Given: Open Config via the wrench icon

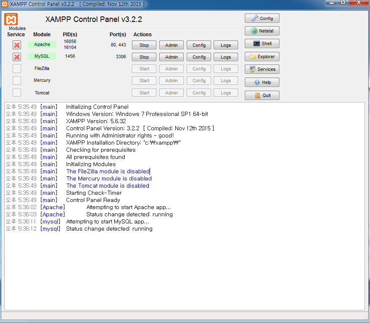Looking at the screenshot, I should pos(262,18).
